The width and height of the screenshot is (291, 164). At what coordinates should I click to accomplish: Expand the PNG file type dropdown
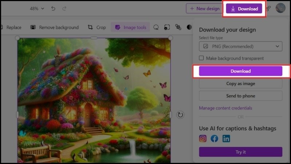[240, 46]
